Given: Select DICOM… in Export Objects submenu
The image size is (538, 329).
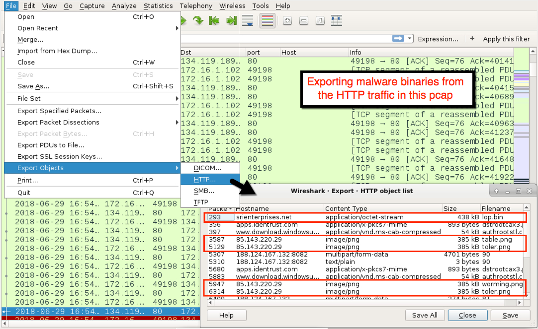Looking at the screenshot, I should pos(210,168).
